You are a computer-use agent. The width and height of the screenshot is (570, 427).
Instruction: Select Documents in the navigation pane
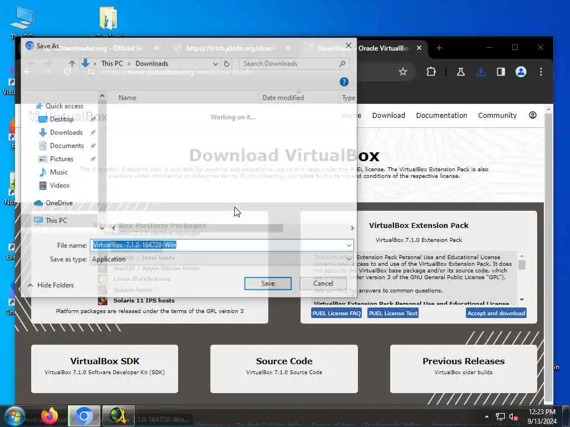67,146
